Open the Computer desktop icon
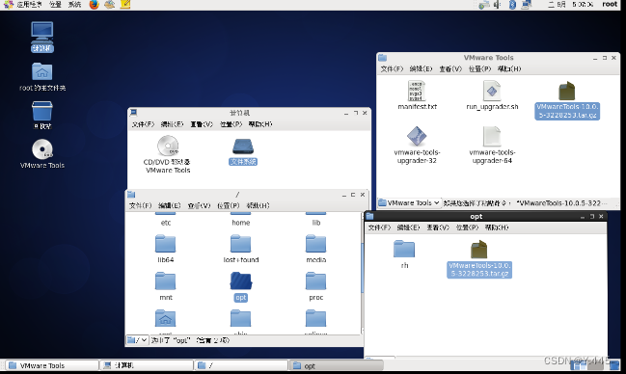This screenshot has width=626, height=374. pos(42,37)
